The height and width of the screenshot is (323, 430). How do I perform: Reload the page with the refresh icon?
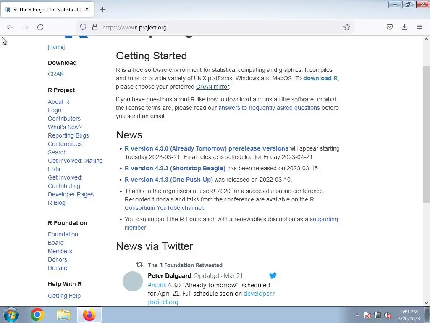pyautogui.click(x=40, y=27)
